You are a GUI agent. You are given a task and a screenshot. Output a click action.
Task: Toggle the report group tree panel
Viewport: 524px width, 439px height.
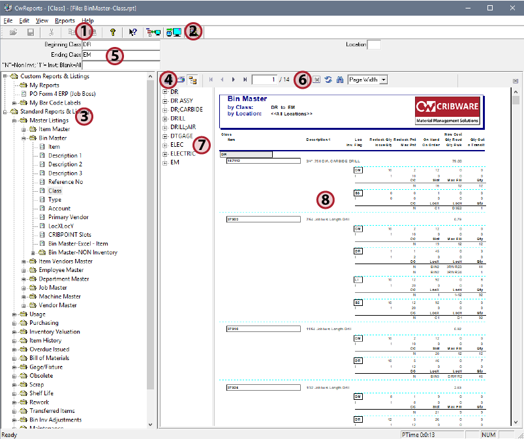coord(194,78)
